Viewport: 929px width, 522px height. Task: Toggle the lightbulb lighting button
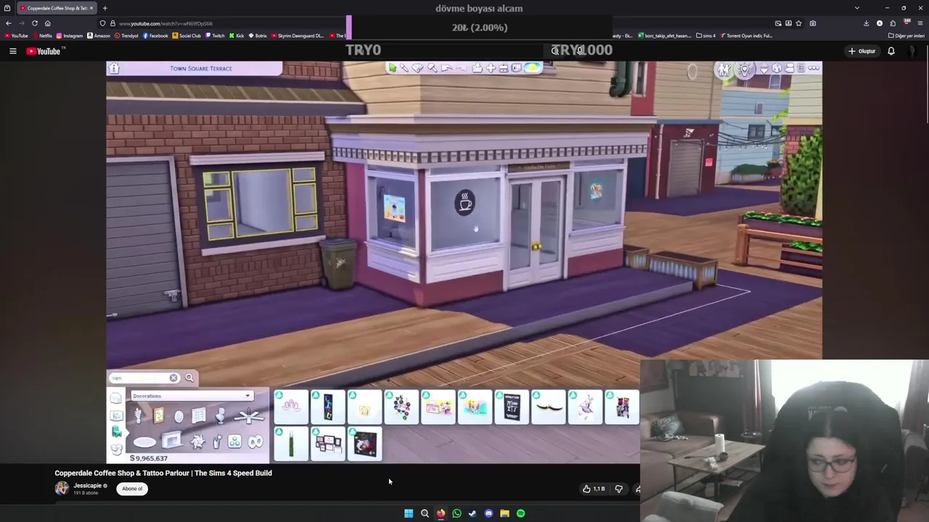745,70
